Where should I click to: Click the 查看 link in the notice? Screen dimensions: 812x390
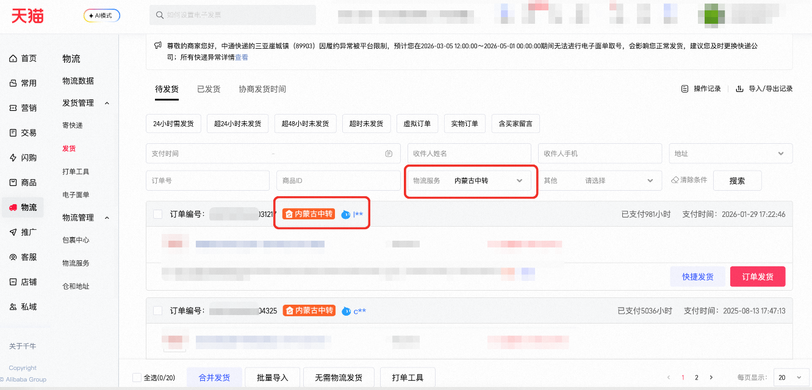(x=242, y=57)
